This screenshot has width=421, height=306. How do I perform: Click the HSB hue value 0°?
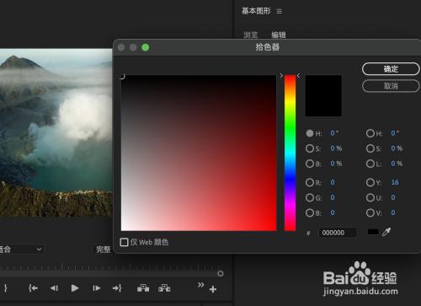(x=334, y=133)
